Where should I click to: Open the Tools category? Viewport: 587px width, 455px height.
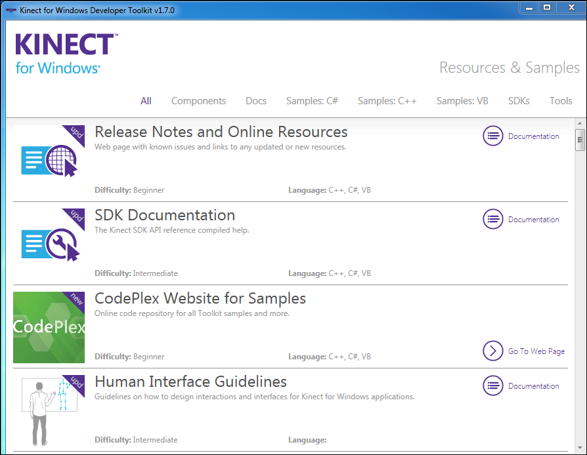tap(561, 100)
